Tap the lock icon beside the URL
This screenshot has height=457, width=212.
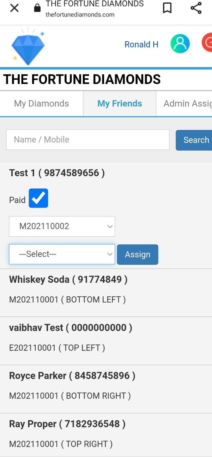tap(37, 8)
